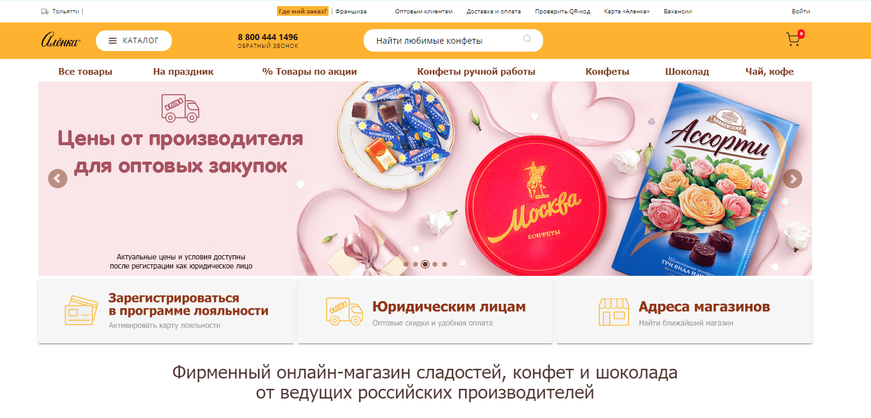This screenshot has width=871, height=418.
Task: Open the Конфеты category
Action: tap(607, 72)
